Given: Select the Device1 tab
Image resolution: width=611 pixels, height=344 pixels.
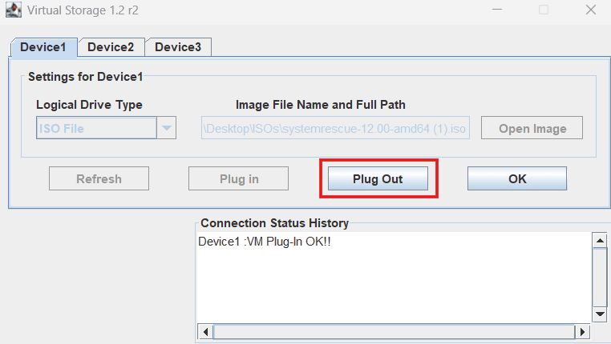Looking at the screenshot, I should 43,47.
